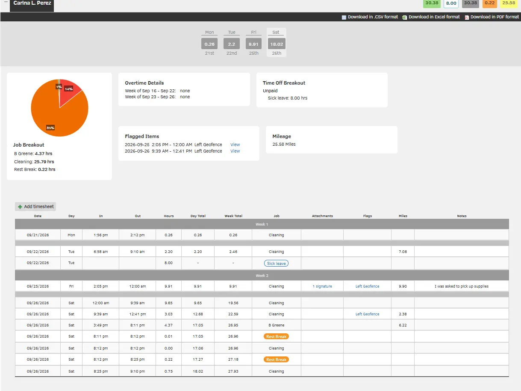521x391 pixels.
Task: View the 2026-09-26 Left Geofence flagged item
Action: [x=235, y=151]
